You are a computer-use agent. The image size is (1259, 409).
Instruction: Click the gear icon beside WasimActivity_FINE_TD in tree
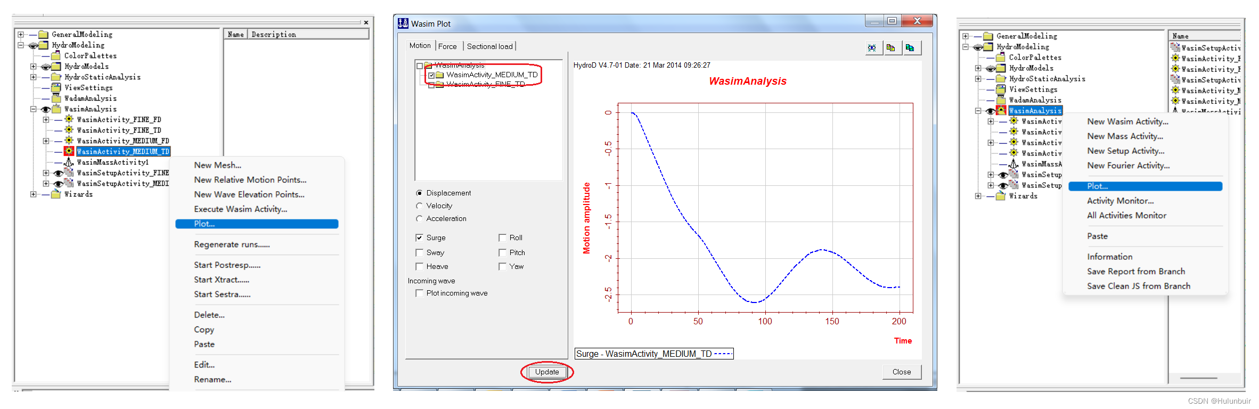pyautogui.click(x=69, y=130)
